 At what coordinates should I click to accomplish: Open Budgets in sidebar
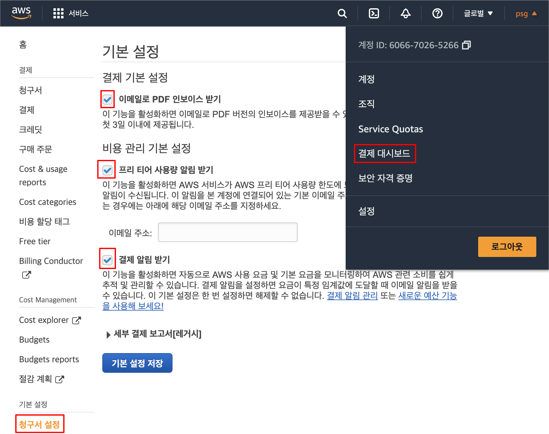click(x=34, y=340)
